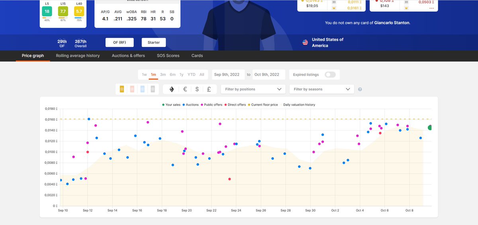Screen dimensions: 478x225
Task: Select the grey Unique card scarcity icon
Action: coord(153,89)
